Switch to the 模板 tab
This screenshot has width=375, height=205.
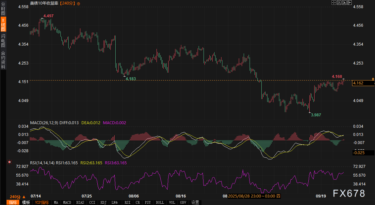tap(26, 202)
